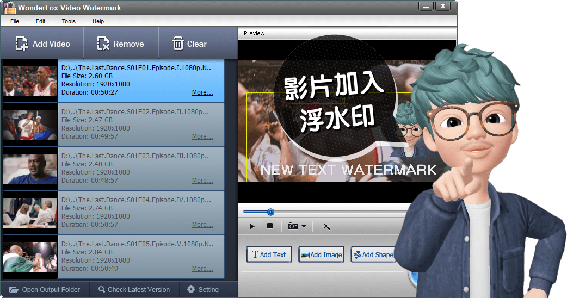Image resolution: width=567 pixels, height=298 pixels.
Task: Click the Remove video button
Action: (121, 44)
